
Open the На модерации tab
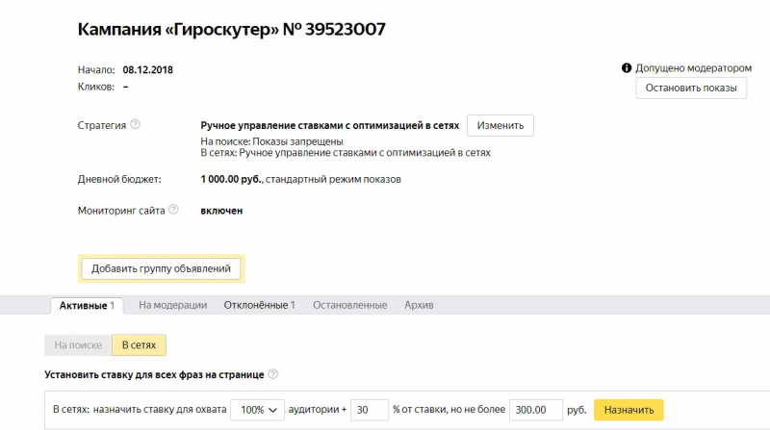point(173,305)
